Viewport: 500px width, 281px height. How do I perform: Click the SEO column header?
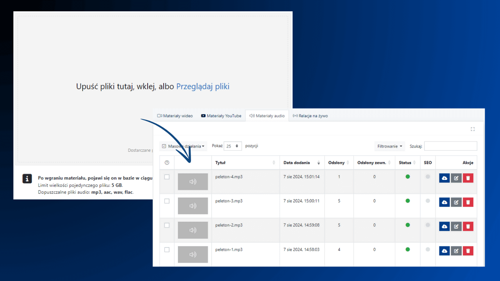428,163
